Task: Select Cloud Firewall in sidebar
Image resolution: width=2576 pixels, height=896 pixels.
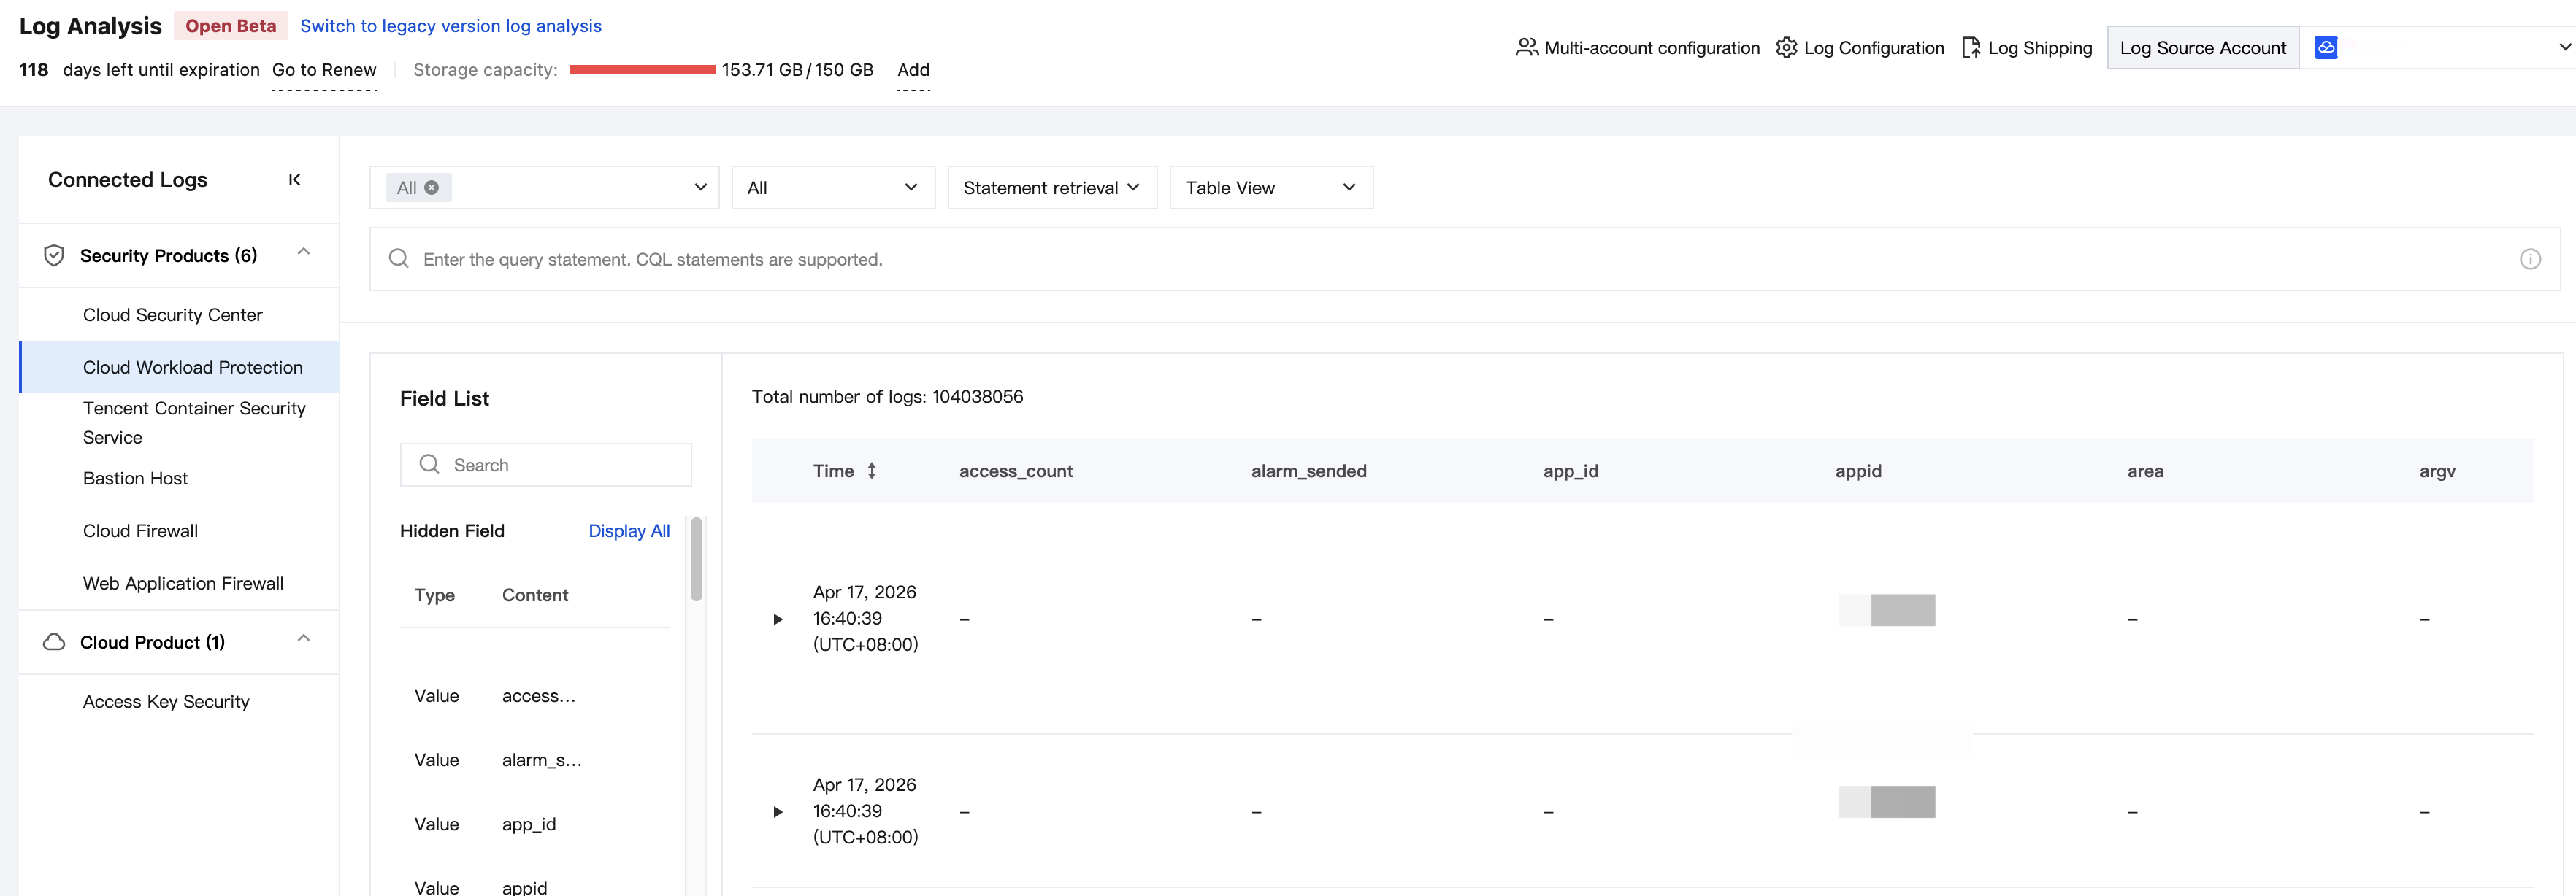Action: pyautogui.click(x=140, y=531)
